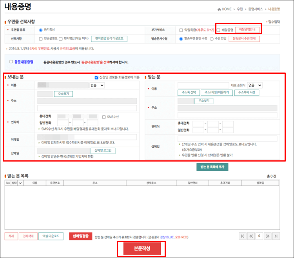Focus recipient 일반전화 first number field
Viewport: 294px width, 258px height.
198,130
